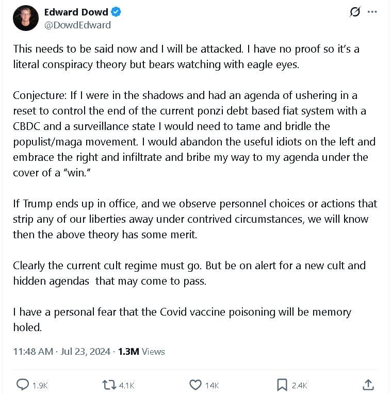The image size is (391, 394).
Task: Click the 4.1K reposts count
Action: coord(126,385)
